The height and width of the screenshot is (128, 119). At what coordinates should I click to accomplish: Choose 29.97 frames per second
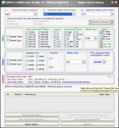74,39
